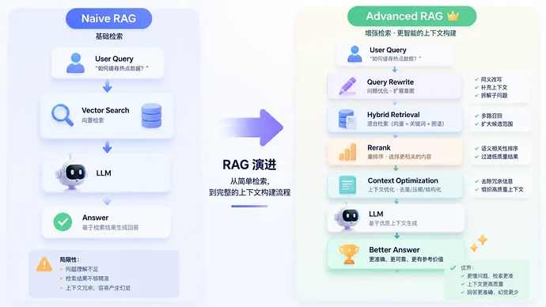The image size is (546, 307).
Task: Select the 'Hybrid Retrieval' title text
Action: tap(393, 115)
